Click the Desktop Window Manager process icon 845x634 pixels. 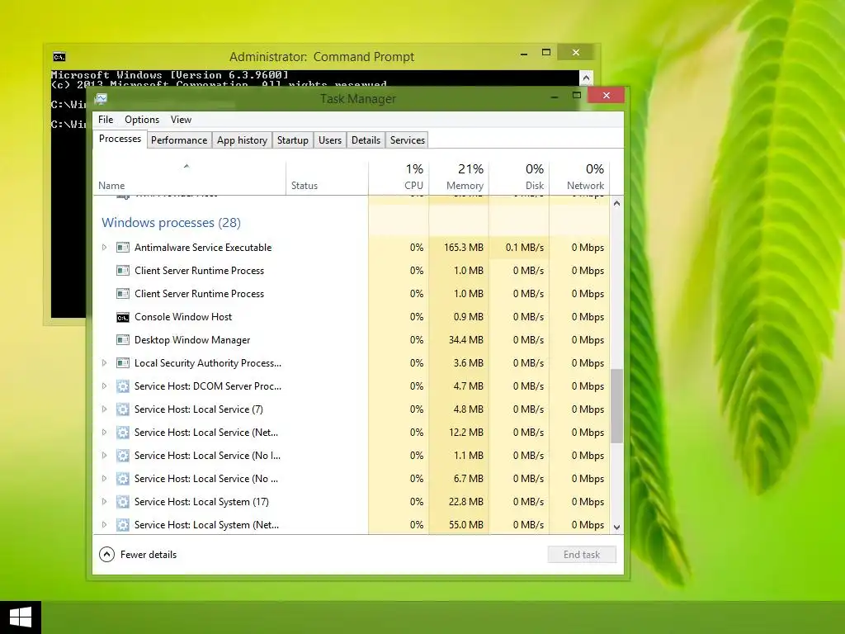click(123, 340)
